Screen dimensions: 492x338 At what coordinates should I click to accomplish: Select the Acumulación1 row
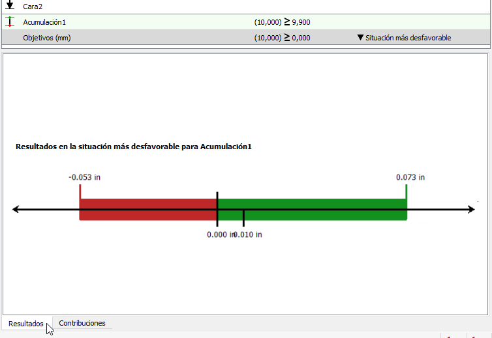[x=246, y=22]
